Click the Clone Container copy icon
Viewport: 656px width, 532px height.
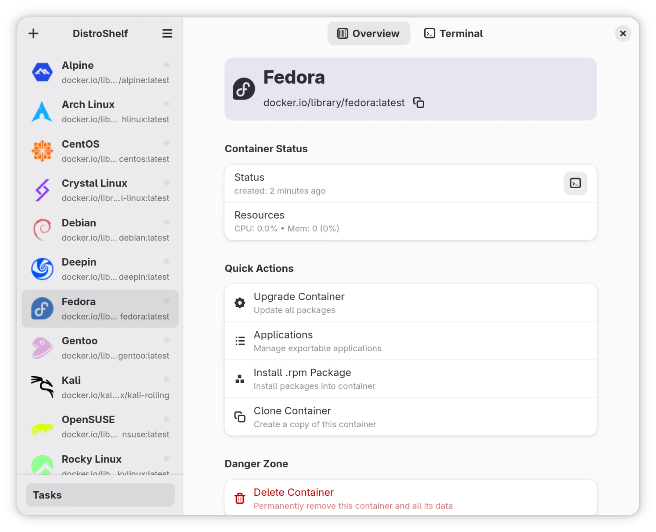(x=240, y=417)
